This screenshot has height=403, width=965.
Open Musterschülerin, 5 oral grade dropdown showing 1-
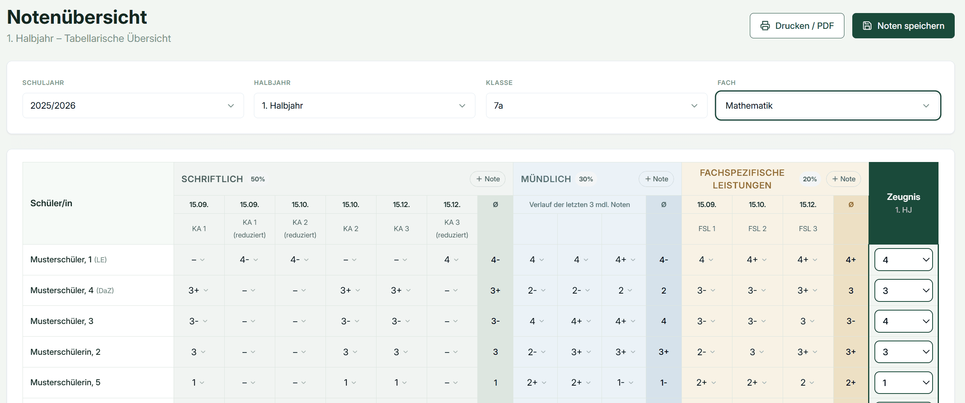625,382
